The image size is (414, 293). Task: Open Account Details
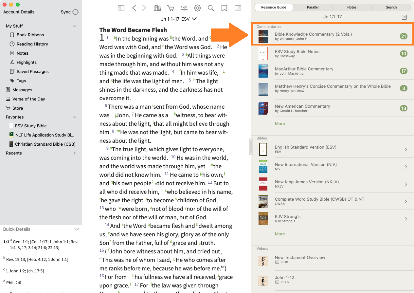point(19,12)
